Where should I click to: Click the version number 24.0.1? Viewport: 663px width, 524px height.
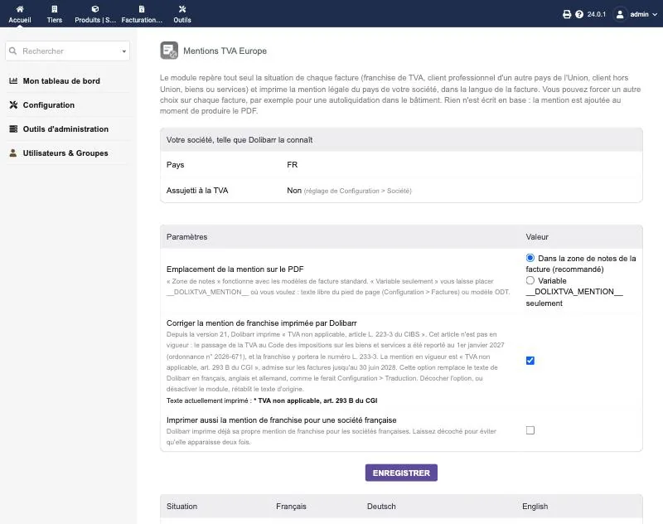click(x=596, y=14)
